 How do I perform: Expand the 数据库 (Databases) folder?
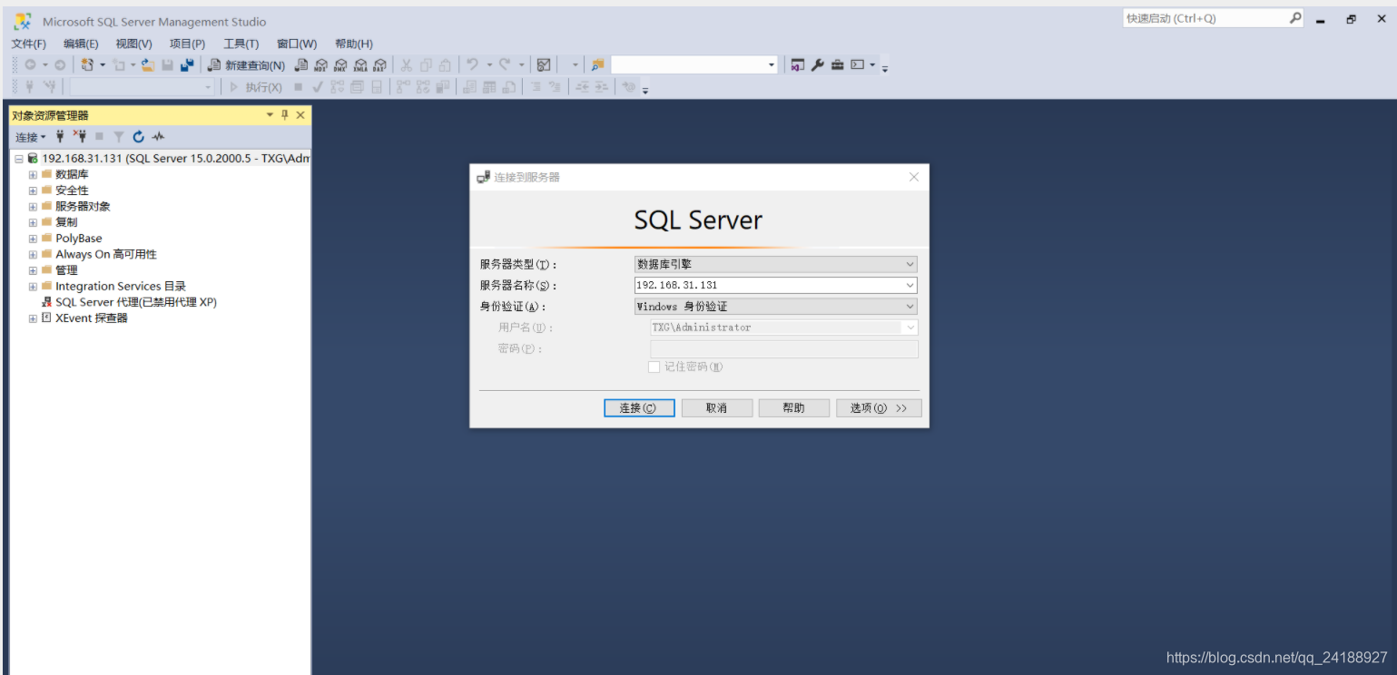(x=33, y=174)
